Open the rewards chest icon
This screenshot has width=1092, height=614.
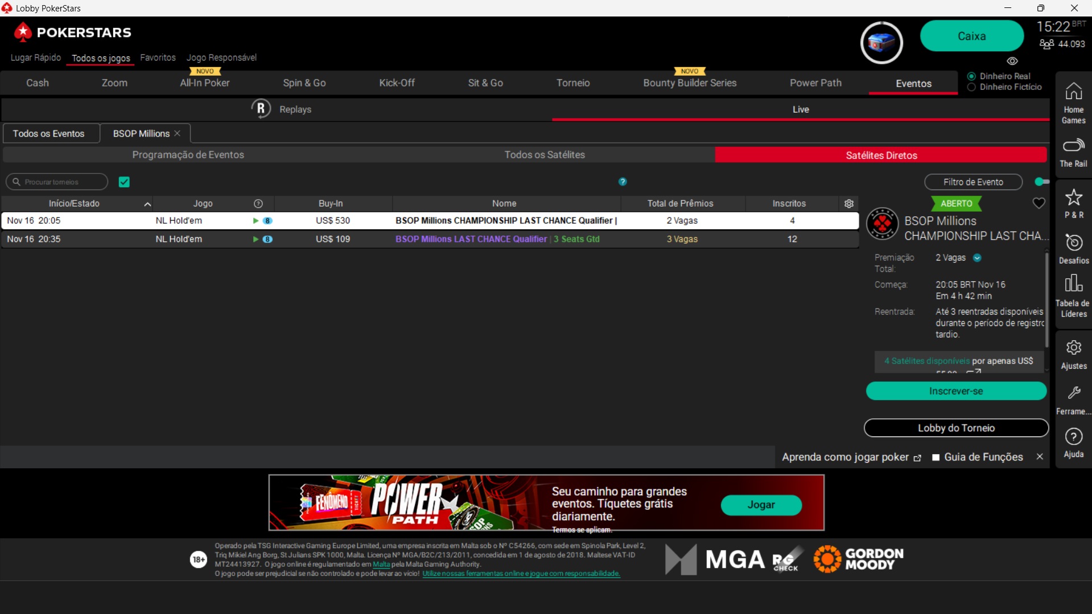pos(881,42)
